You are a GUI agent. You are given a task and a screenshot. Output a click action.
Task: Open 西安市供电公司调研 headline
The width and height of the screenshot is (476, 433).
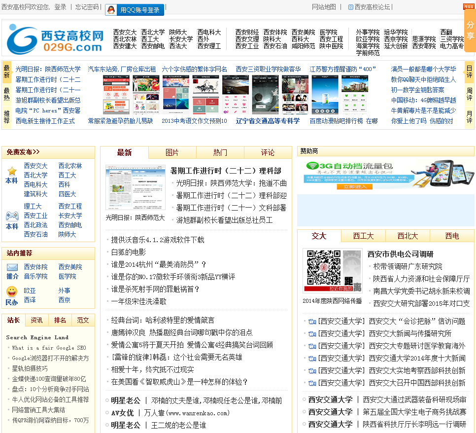tap(401, 254)
